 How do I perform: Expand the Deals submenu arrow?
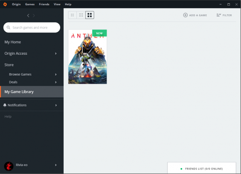[56, 82]
